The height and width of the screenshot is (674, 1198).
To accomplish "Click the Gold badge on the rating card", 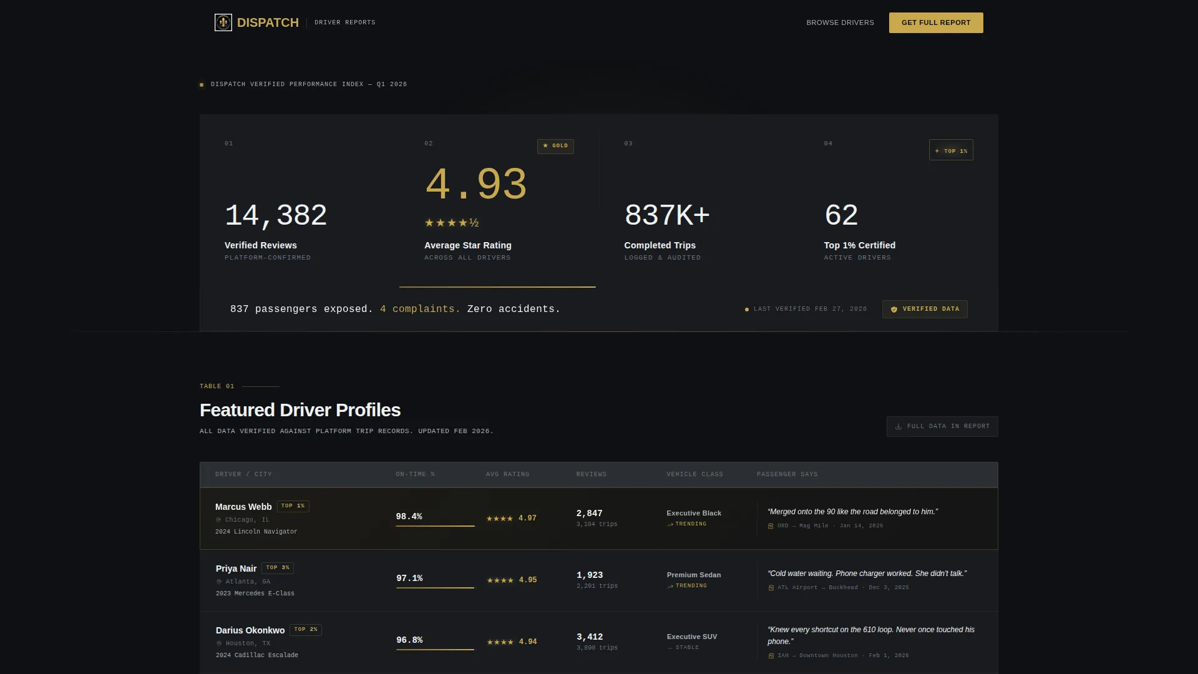I will [x=555, y=146].
